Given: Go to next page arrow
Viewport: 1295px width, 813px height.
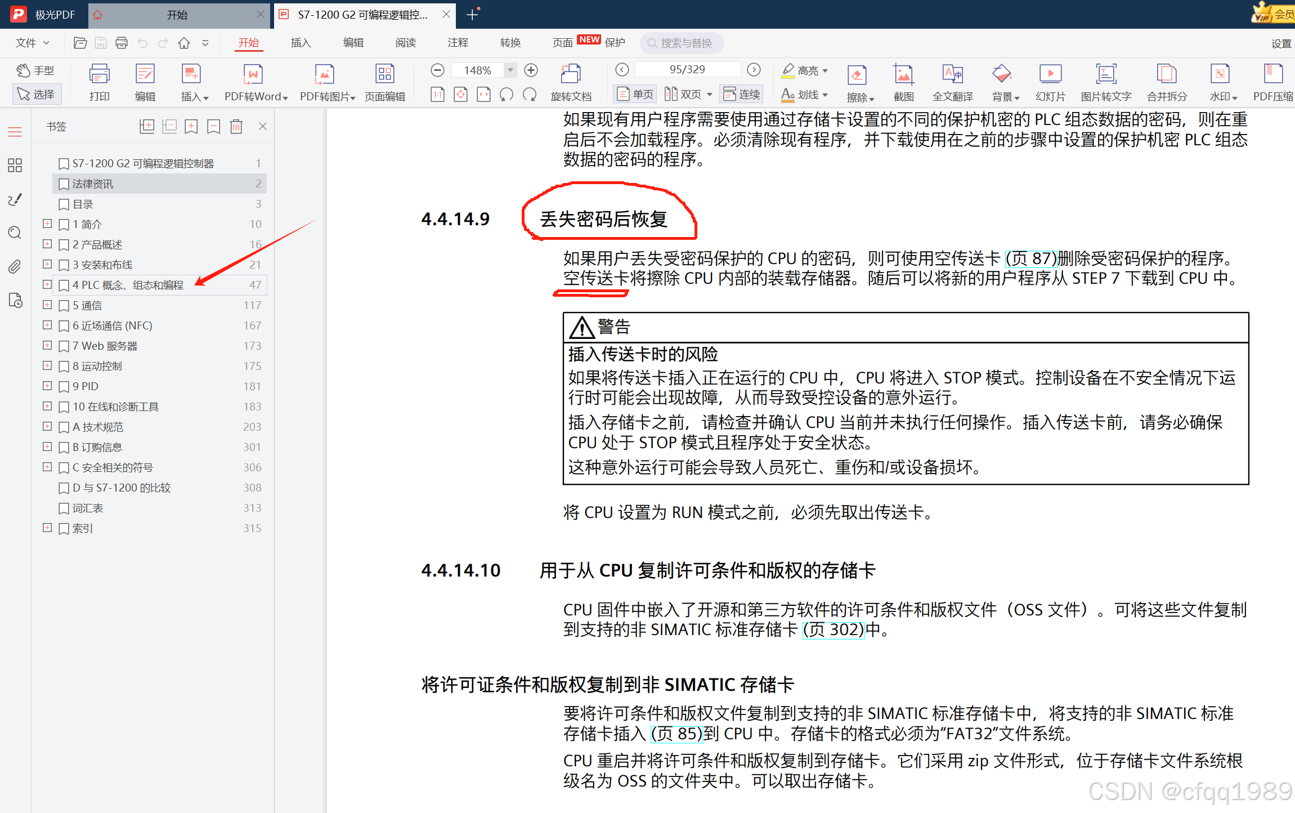Looking at the screenshot, I should click(754, 69).
